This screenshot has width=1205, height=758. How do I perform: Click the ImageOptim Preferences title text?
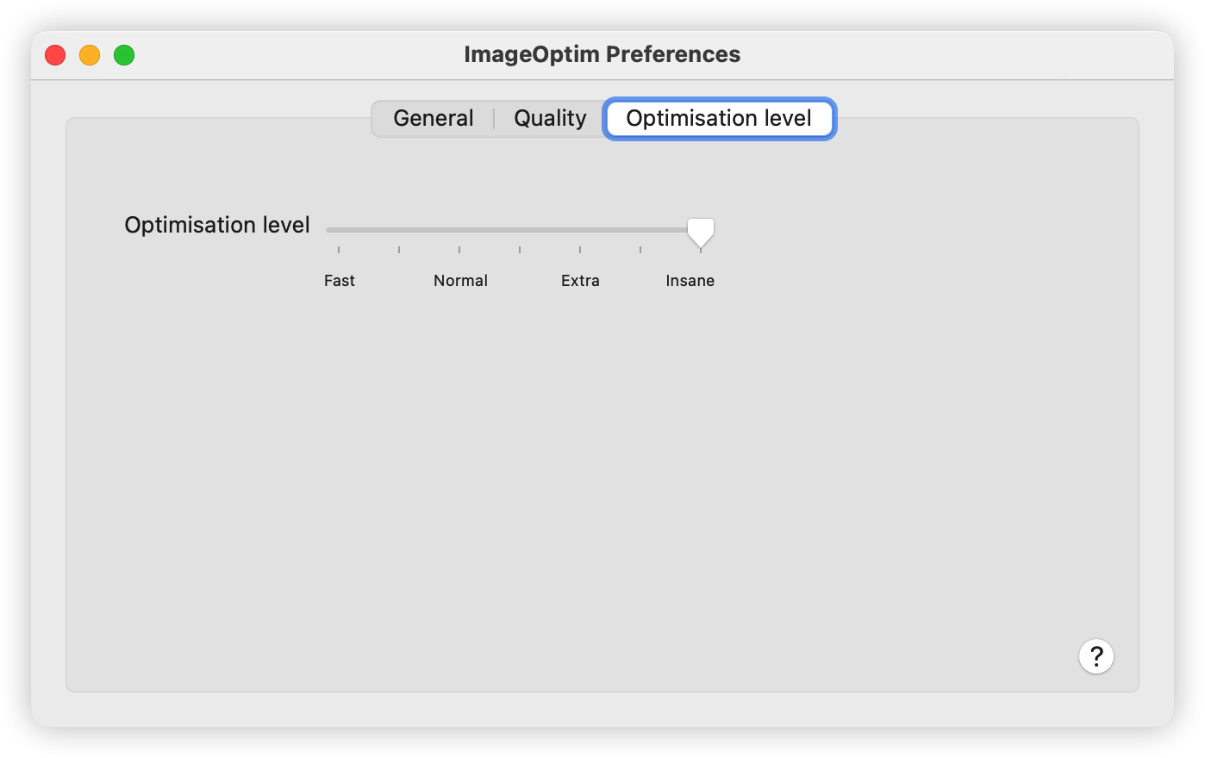pos(602,53)
